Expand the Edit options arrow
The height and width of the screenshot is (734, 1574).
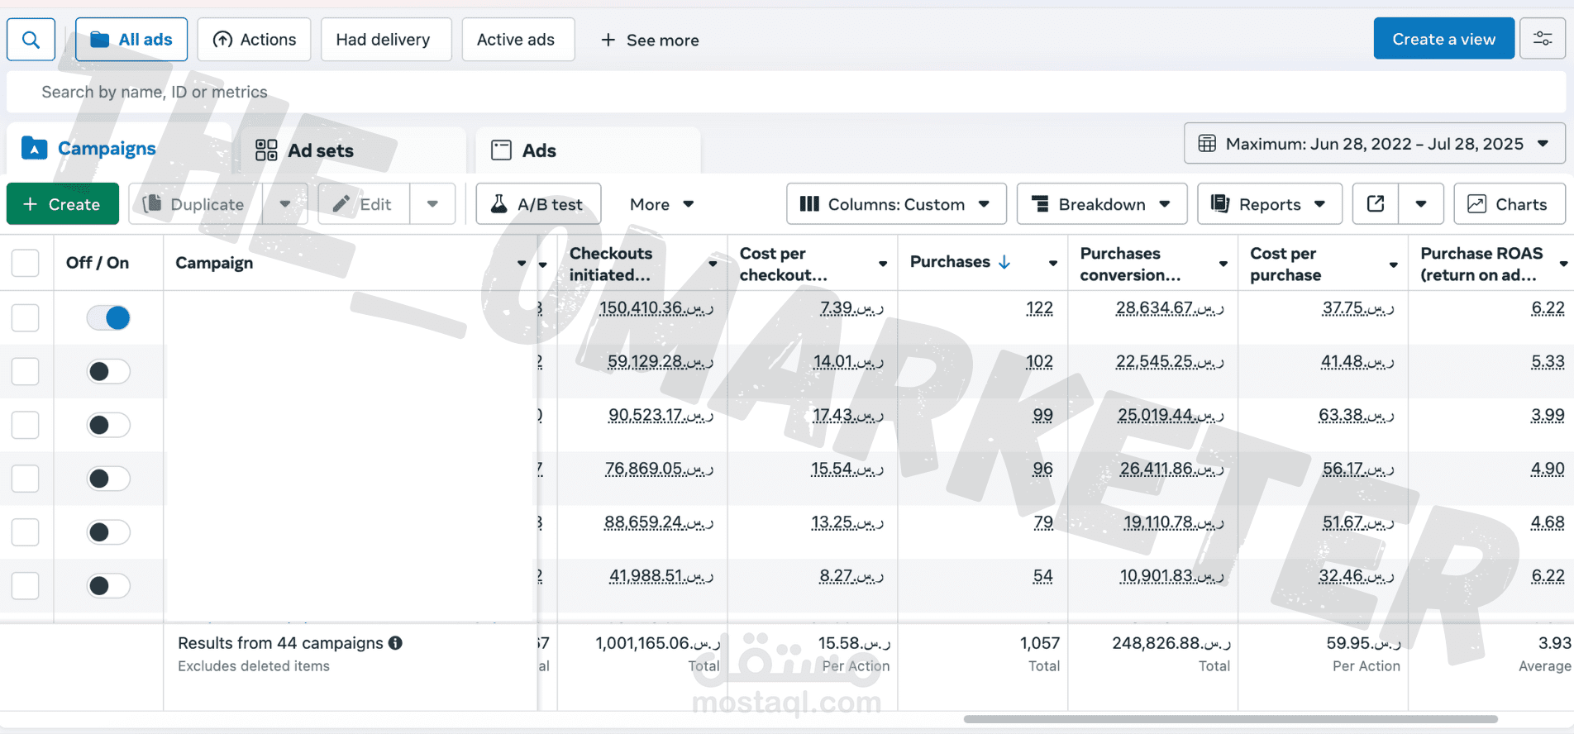(x=432, y=204)
